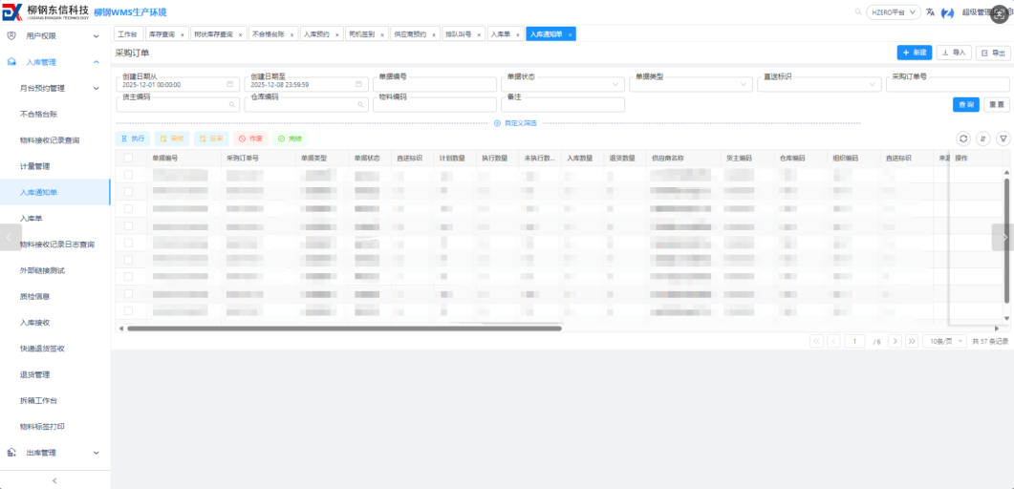The height and width of the screenshot is (489, 1014).
Task: Click the 新建 button
Action: pyautogui.click(x=915, y=53)
